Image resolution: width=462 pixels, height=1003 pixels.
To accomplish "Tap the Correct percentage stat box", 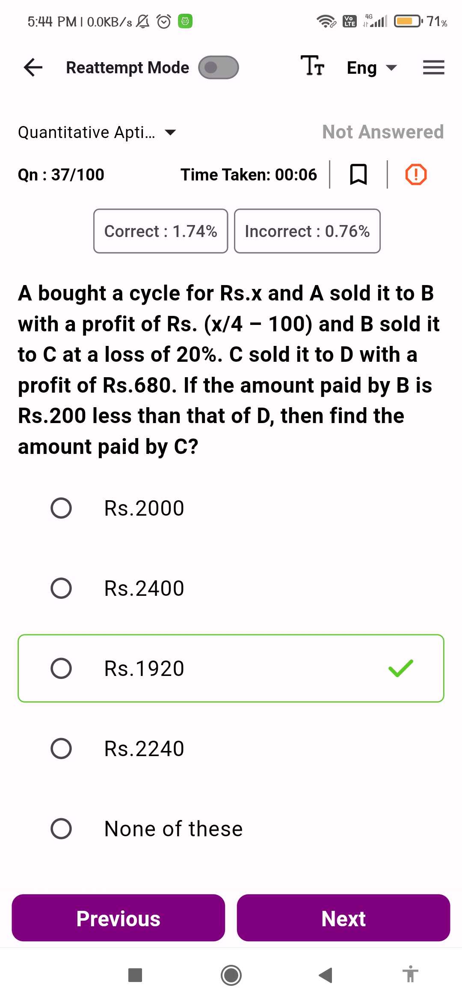I will 160,231.
